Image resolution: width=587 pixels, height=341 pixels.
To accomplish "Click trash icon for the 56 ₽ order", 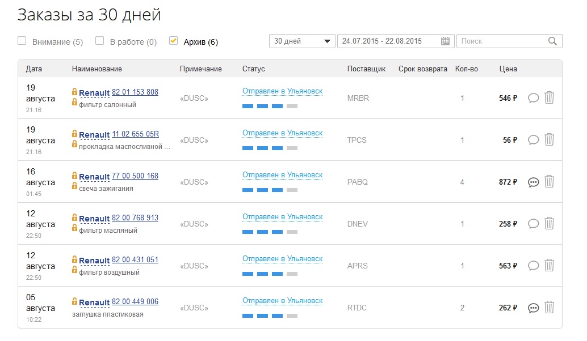I will point(549,140).
